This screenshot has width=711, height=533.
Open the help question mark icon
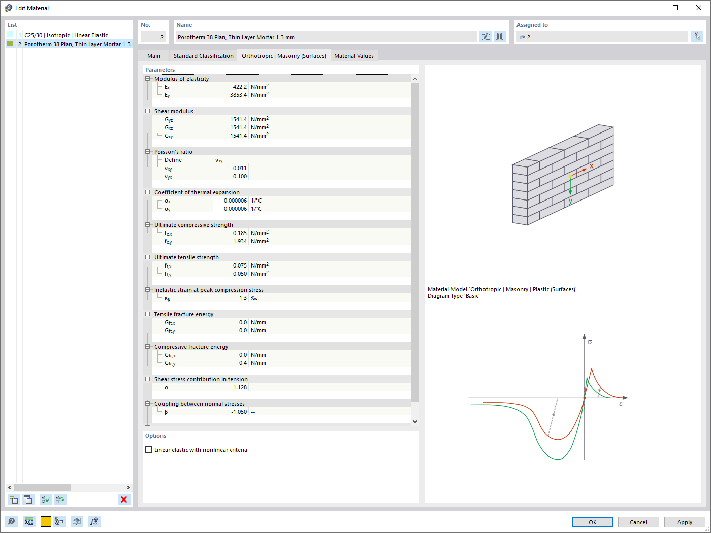(11, 521)
